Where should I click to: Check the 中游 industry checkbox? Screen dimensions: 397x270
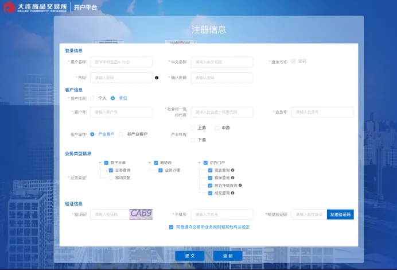click(x=217, y=128)
